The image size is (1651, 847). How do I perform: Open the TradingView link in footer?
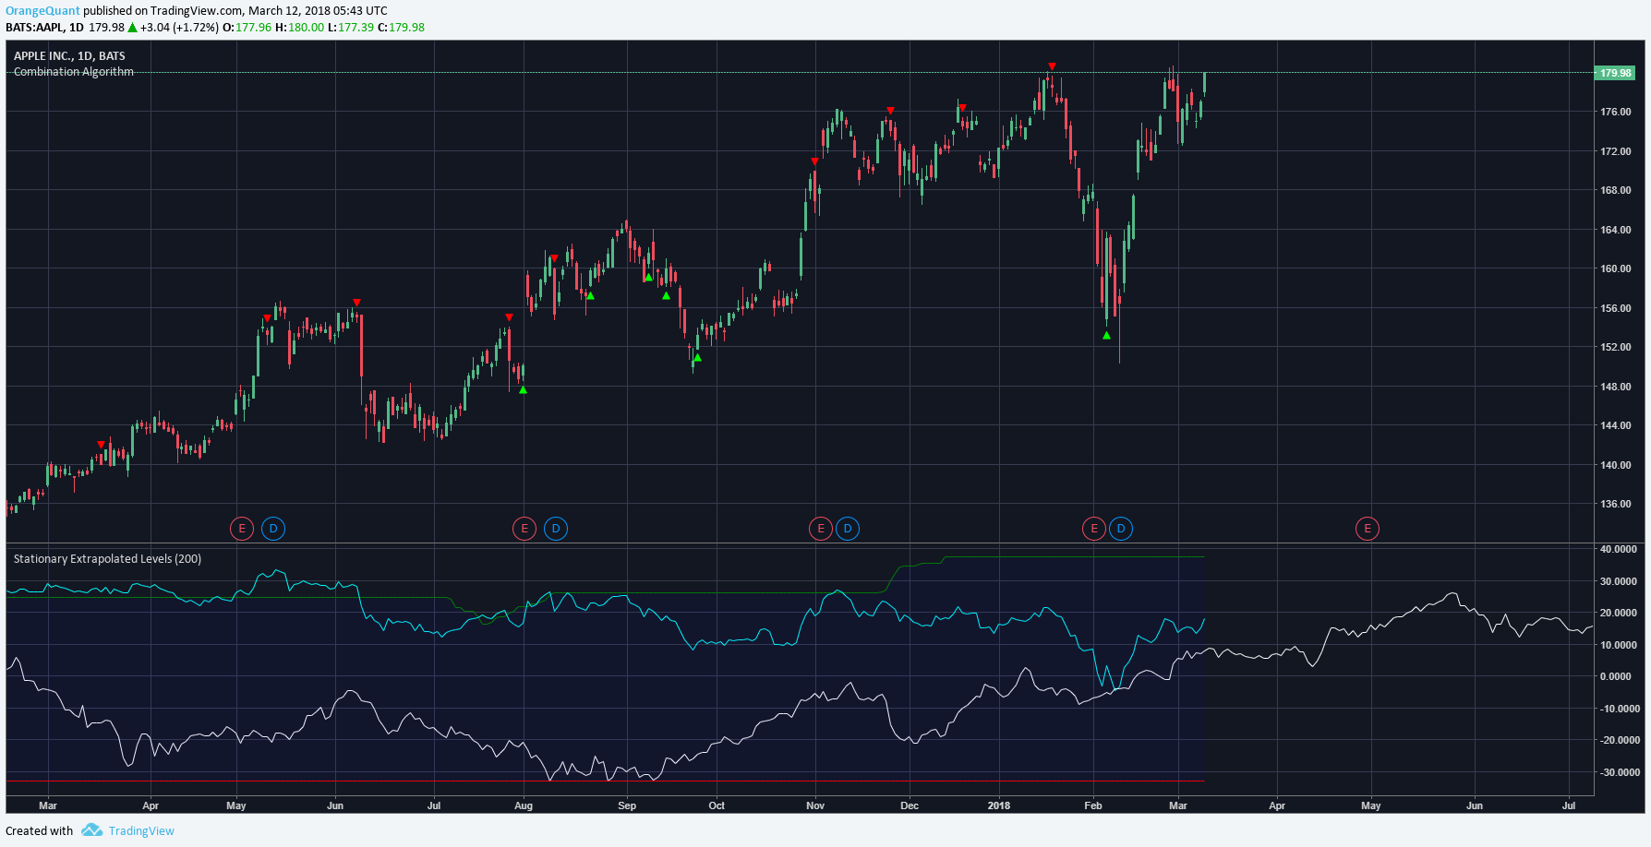click(141, 831)
